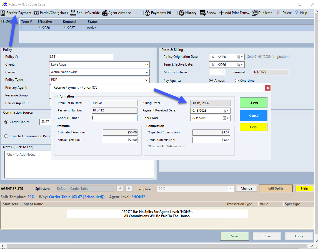Click the Edit Splits button
This screenshot has width=318, height=249.
pos(276,188)
